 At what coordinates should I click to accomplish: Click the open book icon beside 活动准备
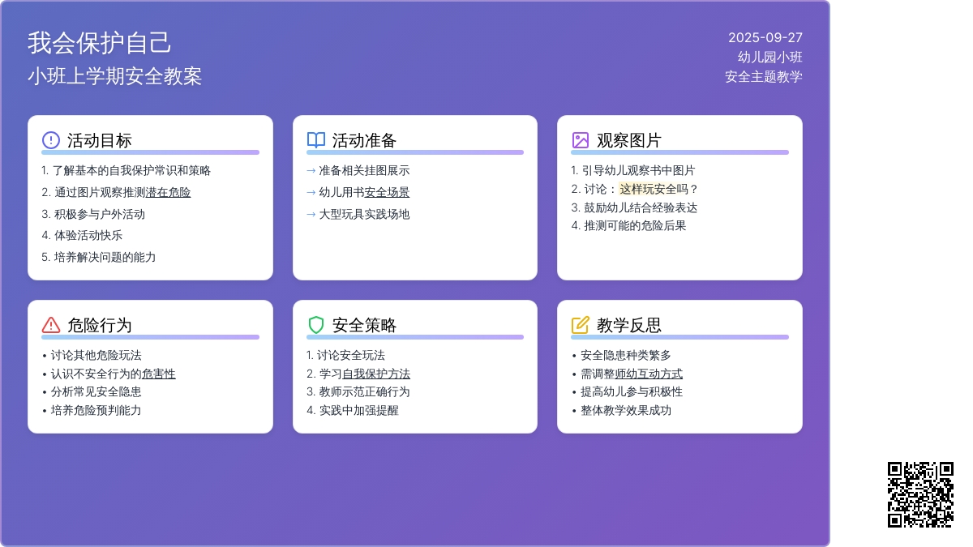click(316, 140)
